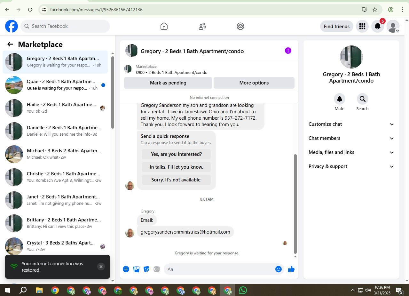Open the emoji picker in message box

[x=279, y=269]
